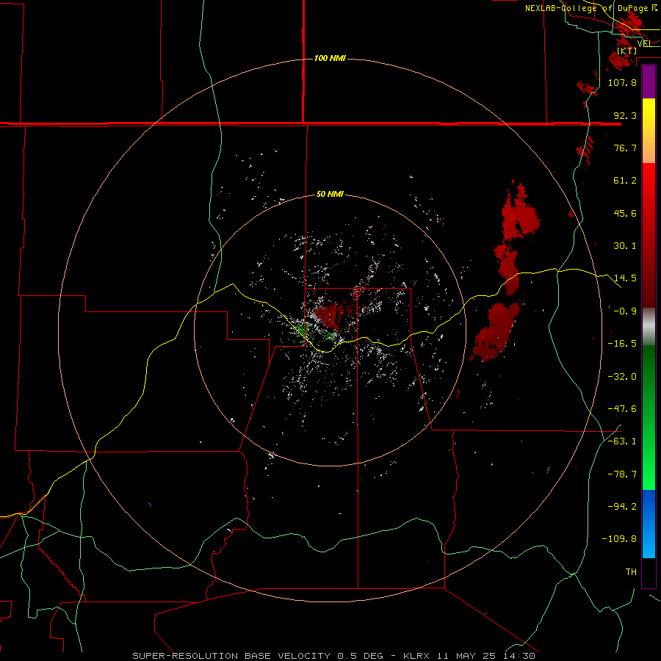Viewport: 661px width, 661px height.
Task: Pick the gray segment of the color bar
Action: tap(649, 327)
